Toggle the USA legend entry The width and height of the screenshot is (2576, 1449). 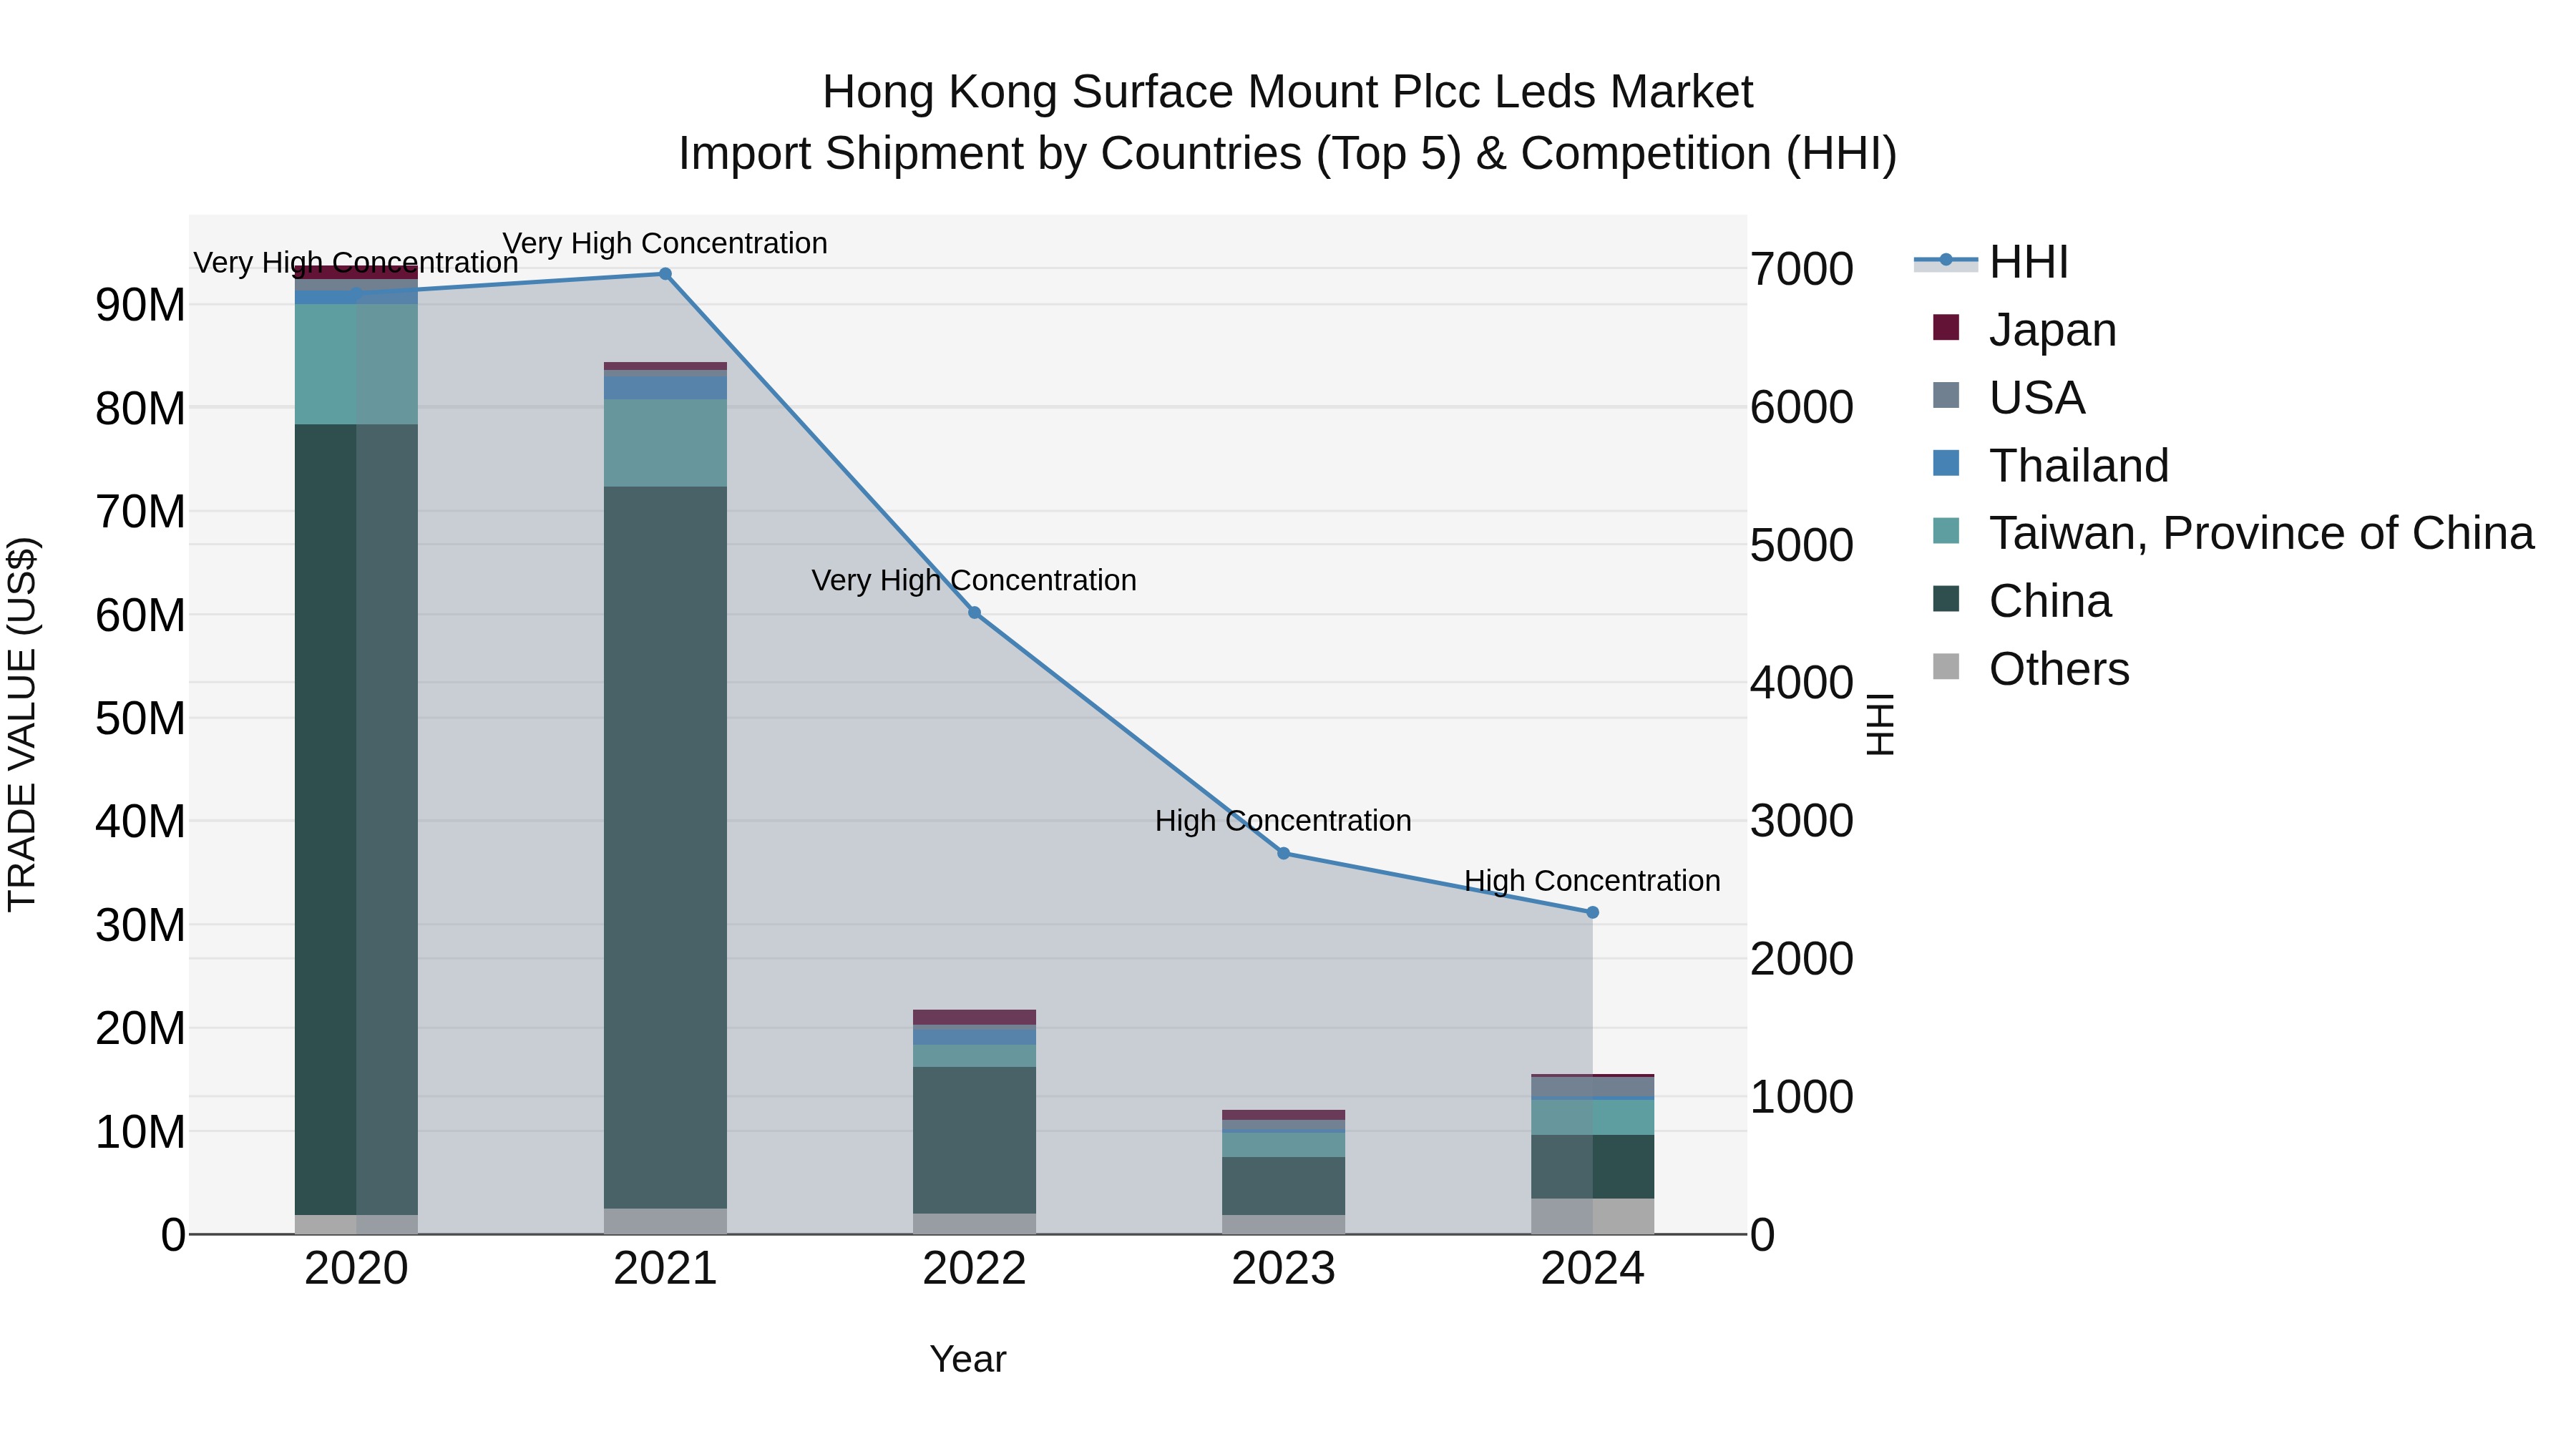pos(2008,397)
